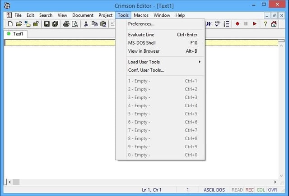289x196 pixels.
Task: Click the 'ASCII, DOS' status bar entry
Action: (214, 190)
